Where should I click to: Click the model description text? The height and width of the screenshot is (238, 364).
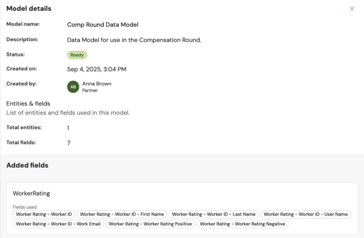click(134, 40)
